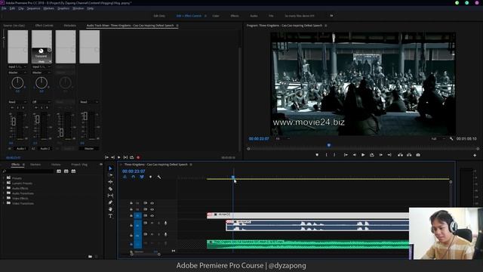Select the Track Select Forward tool
Viewport: 483px width, 272px height.
pos(110,175)
